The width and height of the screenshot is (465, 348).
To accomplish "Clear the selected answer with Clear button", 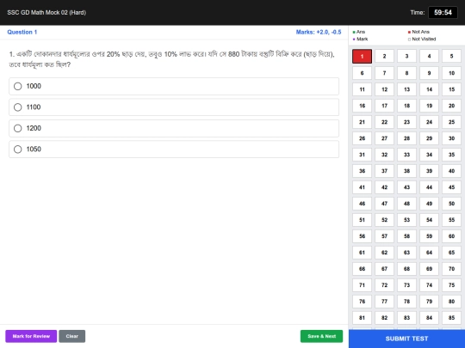I will (72, 336).
